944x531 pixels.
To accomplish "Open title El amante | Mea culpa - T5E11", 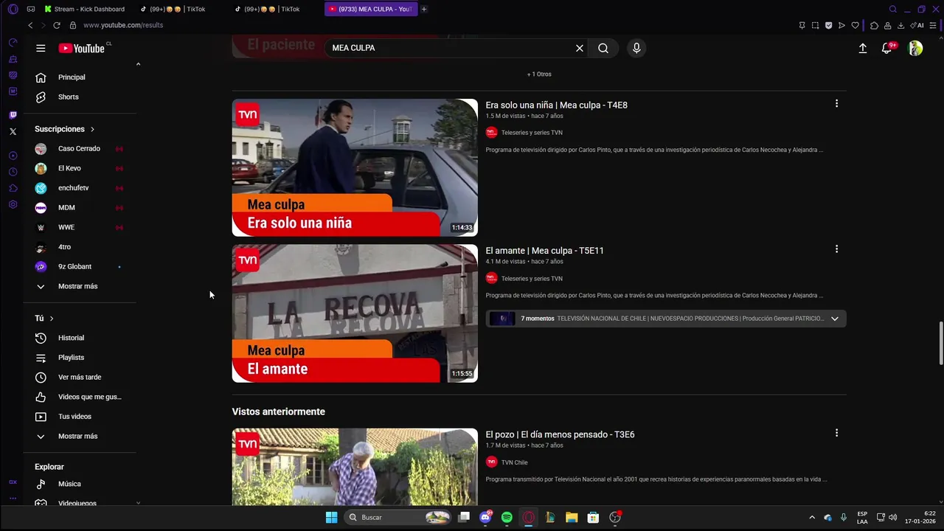I will tap(544, 251).
